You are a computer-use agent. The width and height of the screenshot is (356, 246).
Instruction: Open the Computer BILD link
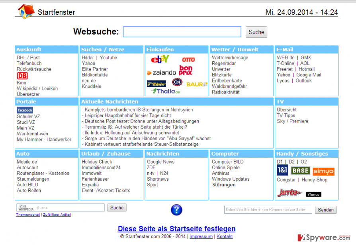click(228, 162)
